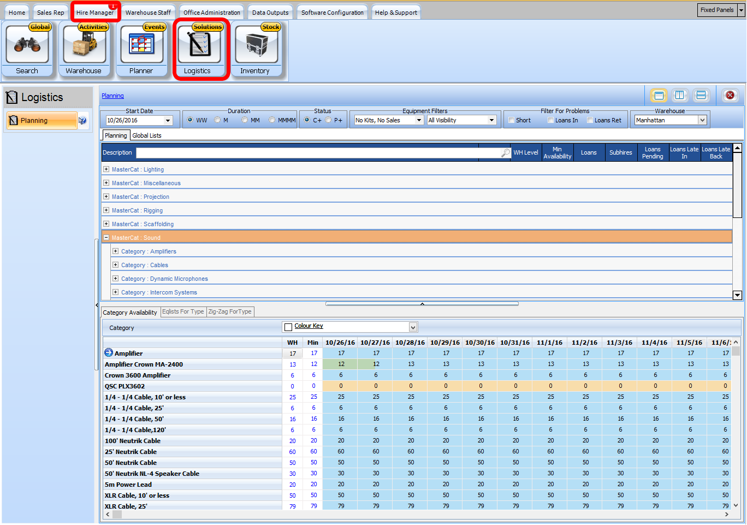Click the help icon beside Planning
This screenshot has height=525, width=747.
point(82,121)
